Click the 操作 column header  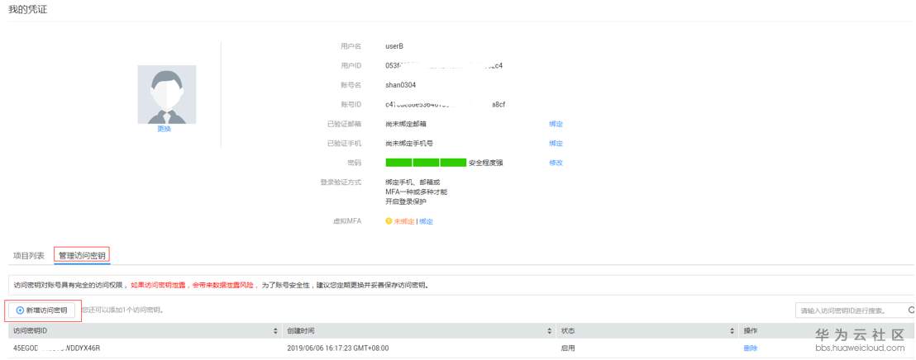pyautogui.click(x=750, y=331)
